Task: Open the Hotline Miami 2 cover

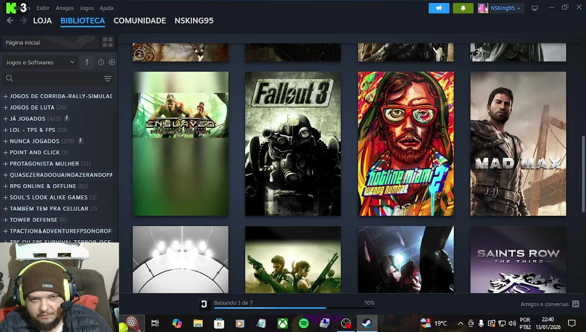Action: 406,143
